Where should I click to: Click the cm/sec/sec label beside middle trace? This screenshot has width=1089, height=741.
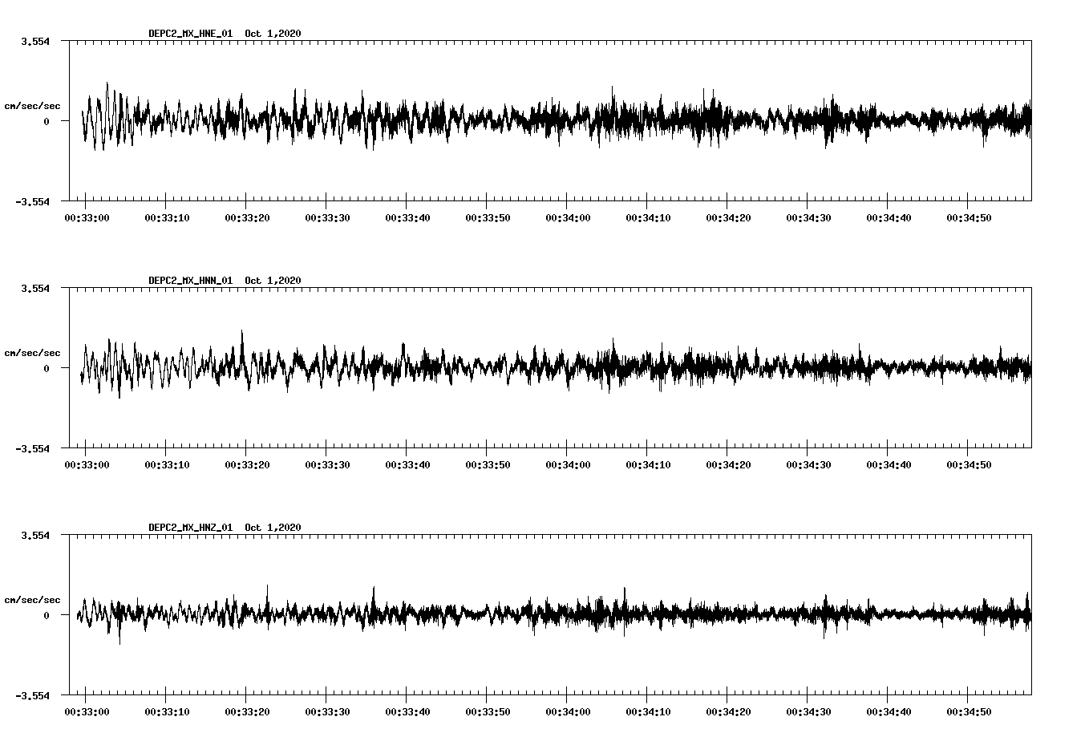point(33,352)
